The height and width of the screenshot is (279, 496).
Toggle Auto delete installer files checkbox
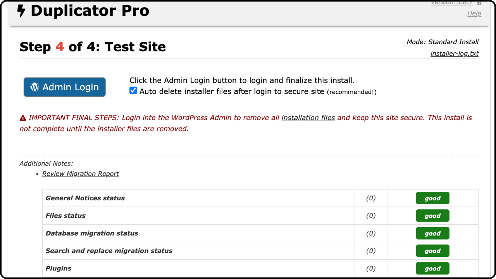click(x=133, y=91)
